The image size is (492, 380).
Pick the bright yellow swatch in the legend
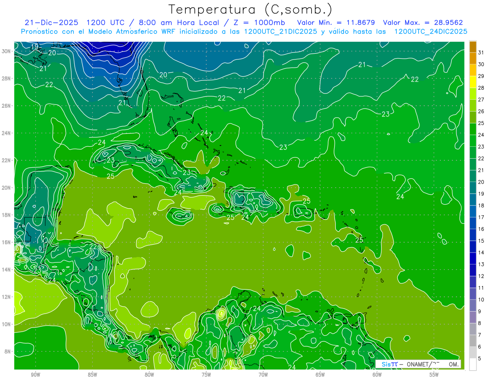(473, 82)
